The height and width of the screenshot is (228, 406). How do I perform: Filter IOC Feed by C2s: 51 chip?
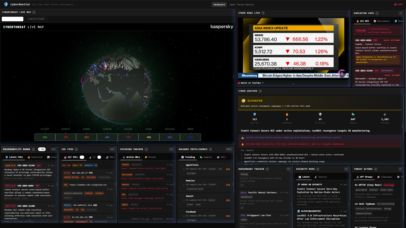(66, 165)
